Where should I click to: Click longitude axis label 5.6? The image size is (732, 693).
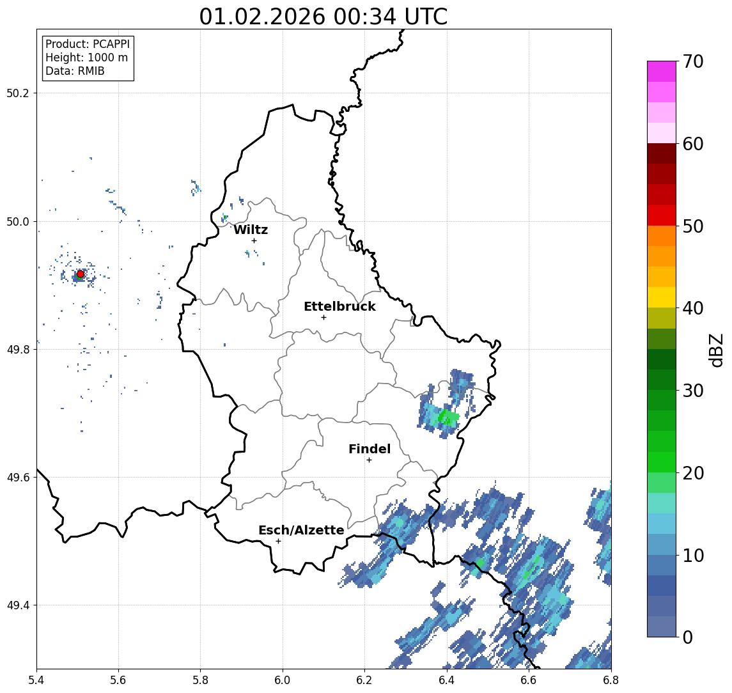(x=118, y=680)
